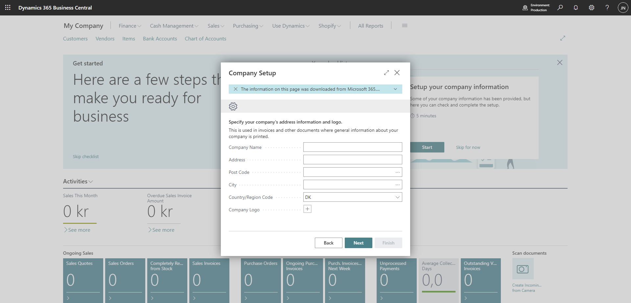Dismiss the Microsoft 365 notification

pyautogui.click(x=236, y=89)
